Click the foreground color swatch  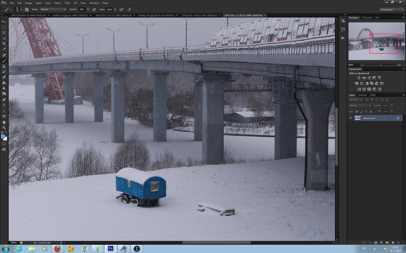[3, 136]
